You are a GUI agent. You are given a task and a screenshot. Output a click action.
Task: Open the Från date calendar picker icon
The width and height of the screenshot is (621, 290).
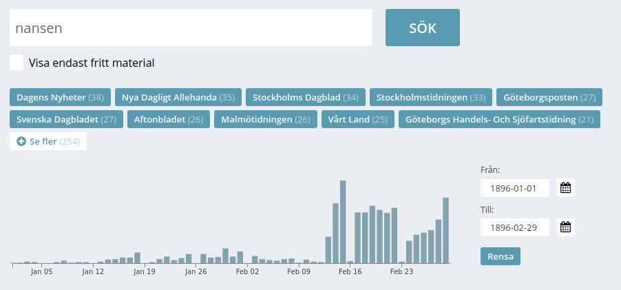tap(566, 187)
